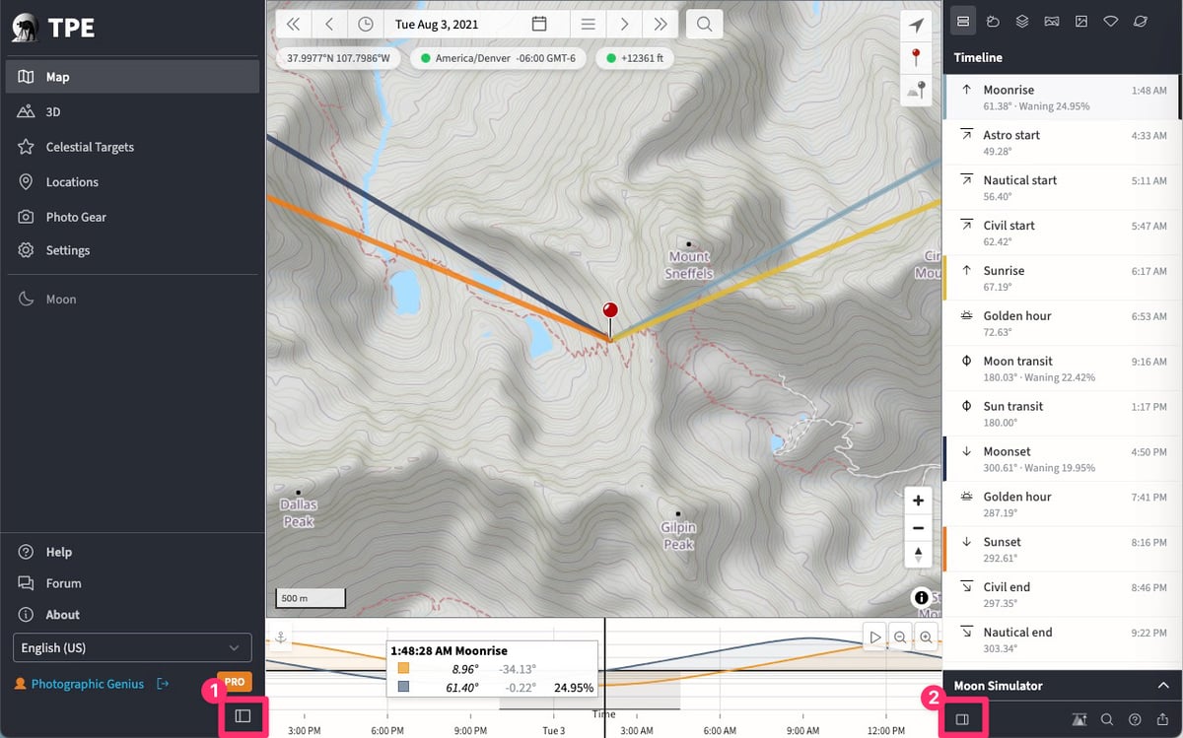Go to previous day with left chevron
The height and width of the screenshot is (738, 1183).
pyautogui.click(x=329, y=24)
